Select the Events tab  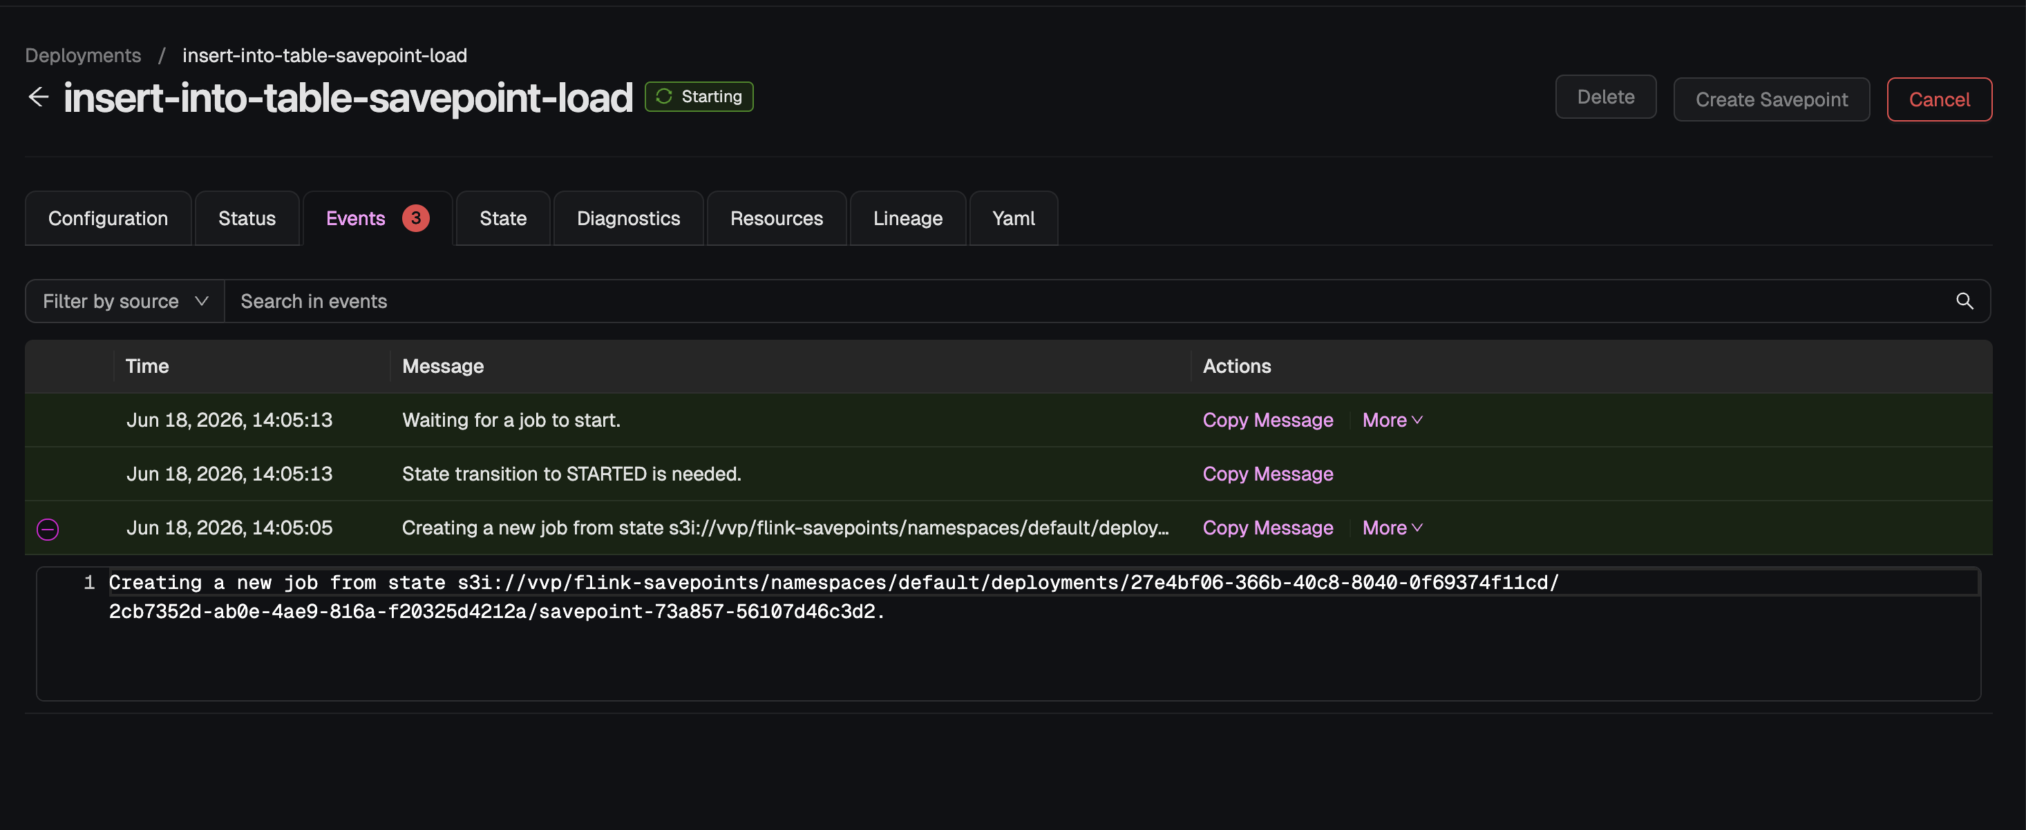point(377,218)
